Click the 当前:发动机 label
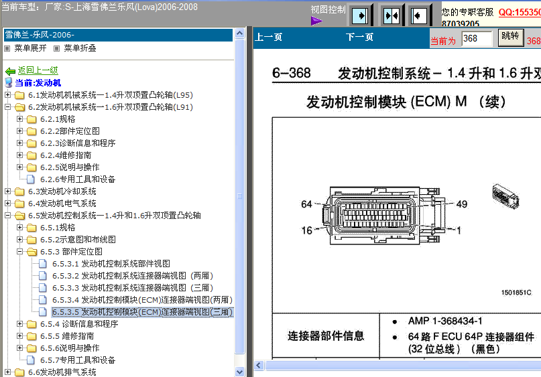Screen dimensions: 541x377 38,83
